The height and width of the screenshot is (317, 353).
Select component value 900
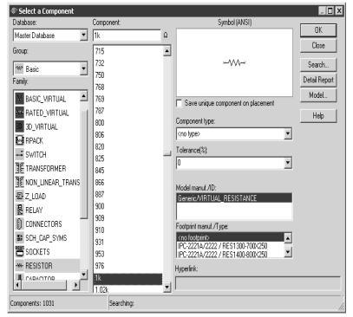tap(100, 206)
